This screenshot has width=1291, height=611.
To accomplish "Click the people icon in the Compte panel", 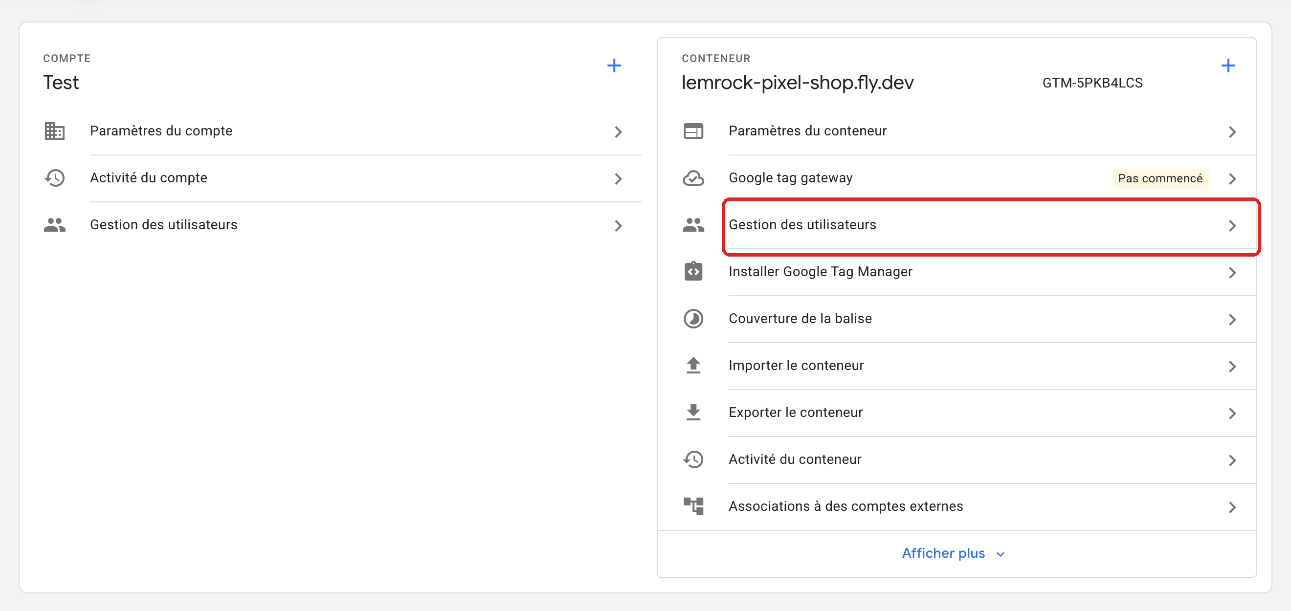I will [x=55, y=225].
